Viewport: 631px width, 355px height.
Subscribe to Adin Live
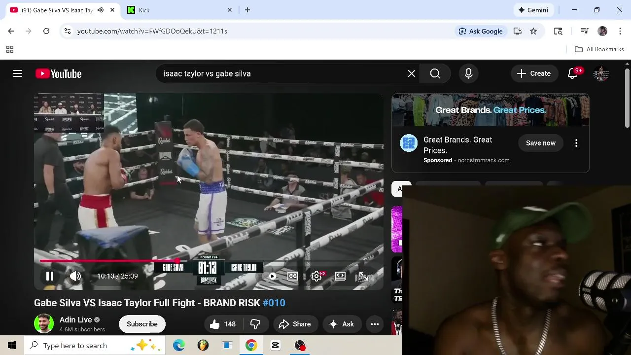point(142,324)
